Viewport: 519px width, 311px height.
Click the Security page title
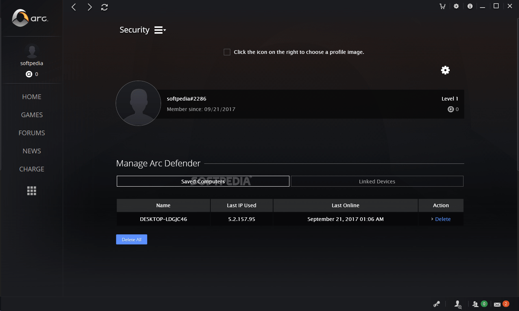tap(135, 30)
